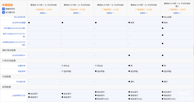This screenshot has height=102, width=194.
Task: Open the 主座椅调节方式 spec link
Action: click(x=19, y=96)
